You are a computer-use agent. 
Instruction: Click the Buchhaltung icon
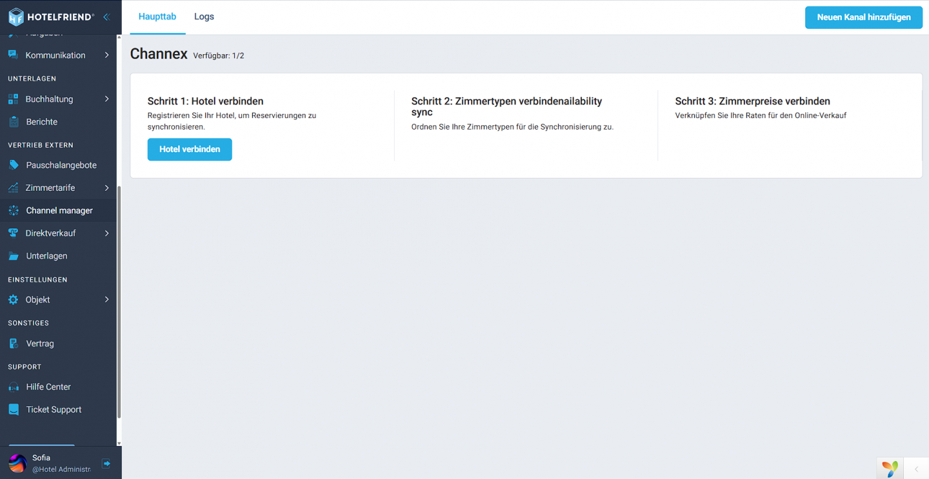[x=13, y=99]
